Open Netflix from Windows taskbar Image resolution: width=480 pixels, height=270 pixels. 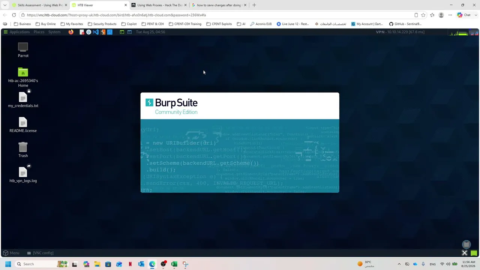130,264
